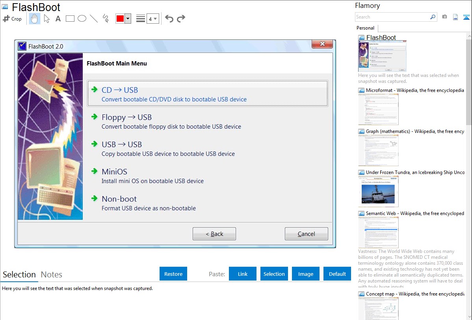This screenshot has width=472, height=320.
Task: Click the icon beside the Concept map title
Action: click(x=361, y=294)
